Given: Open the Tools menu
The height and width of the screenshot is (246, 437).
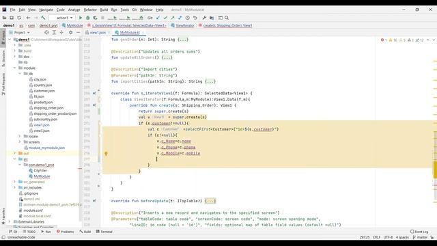Looking at the screenshot, I should (124, 10).
